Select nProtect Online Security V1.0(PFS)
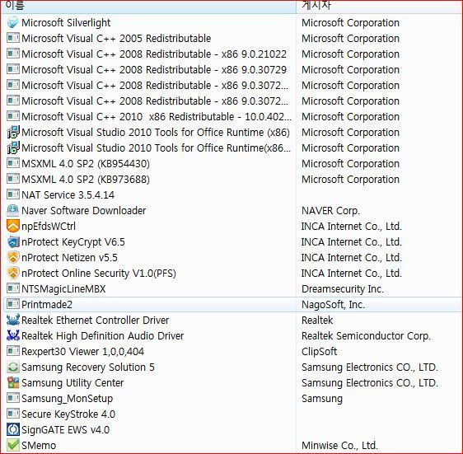 [99, 274]
